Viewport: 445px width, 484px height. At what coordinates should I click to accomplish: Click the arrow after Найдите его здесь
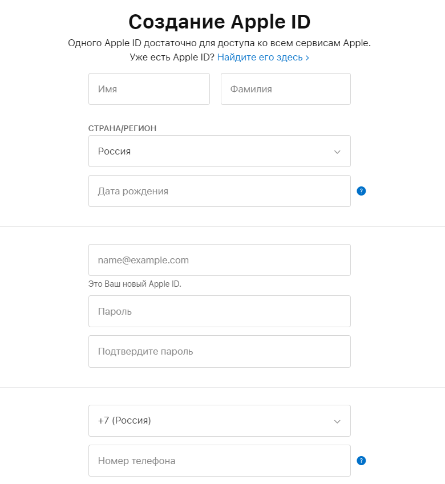[308, 58]
